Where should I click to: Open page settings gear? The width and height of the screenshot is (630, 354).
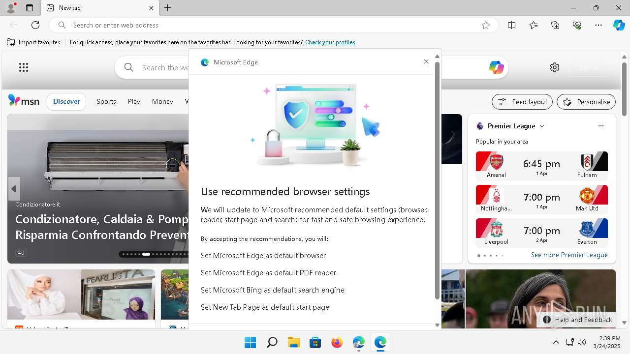click(555, 67)
